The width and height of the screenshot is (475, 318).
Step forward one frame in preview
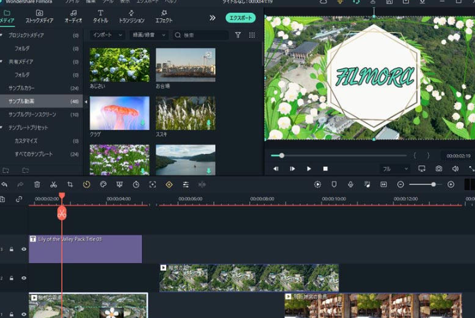pyautogui.click(x=292, y=169)
